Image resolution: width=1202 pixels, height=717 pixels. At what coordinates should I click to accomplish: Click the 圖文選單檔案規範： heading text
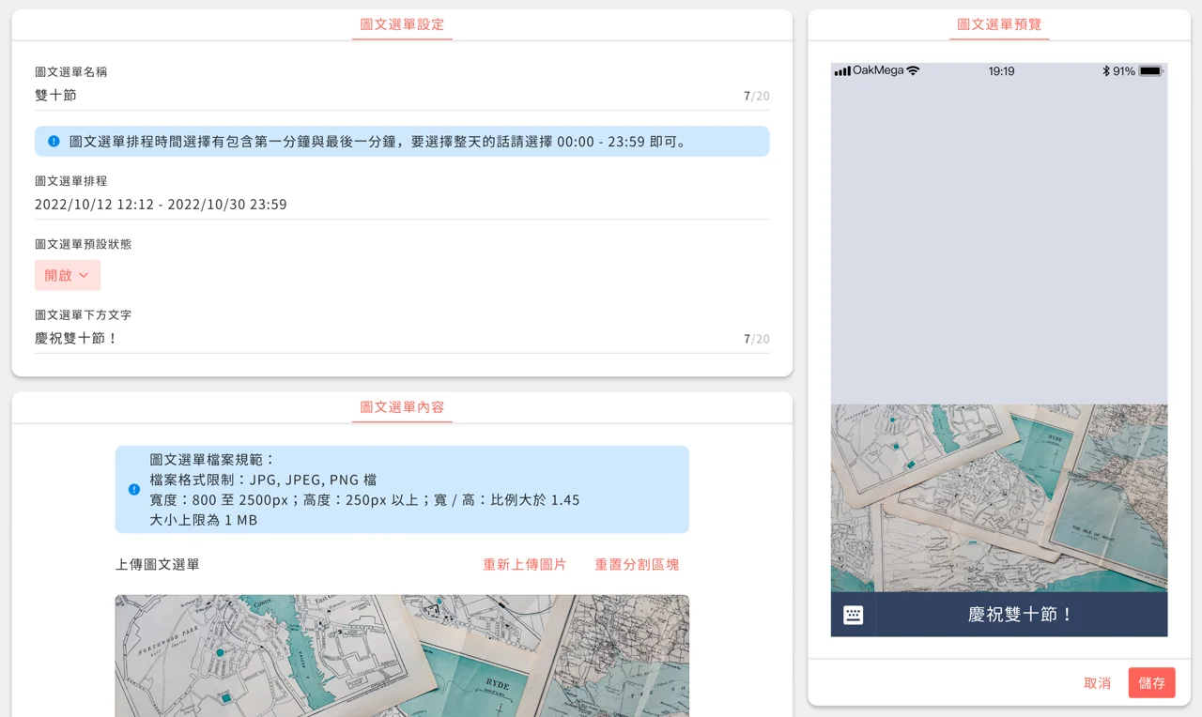(x=213, y=460)
